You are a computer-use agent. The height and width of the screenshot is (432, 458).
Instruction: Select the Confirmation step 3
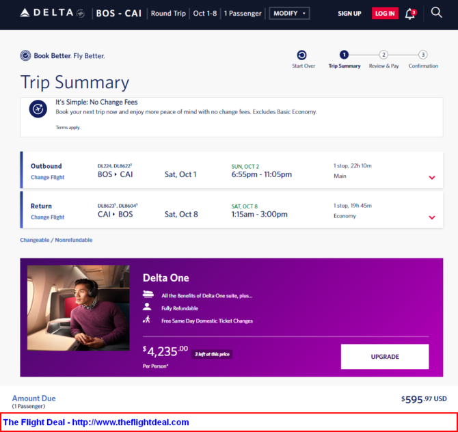click(x=422, y=55)
